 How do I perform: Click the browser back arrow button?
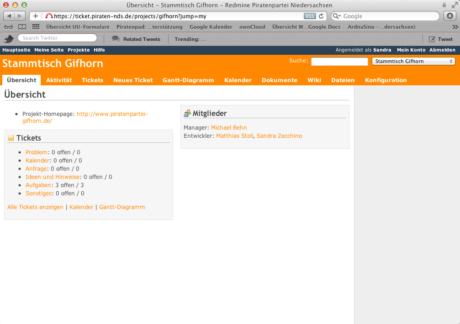(9, 16)
